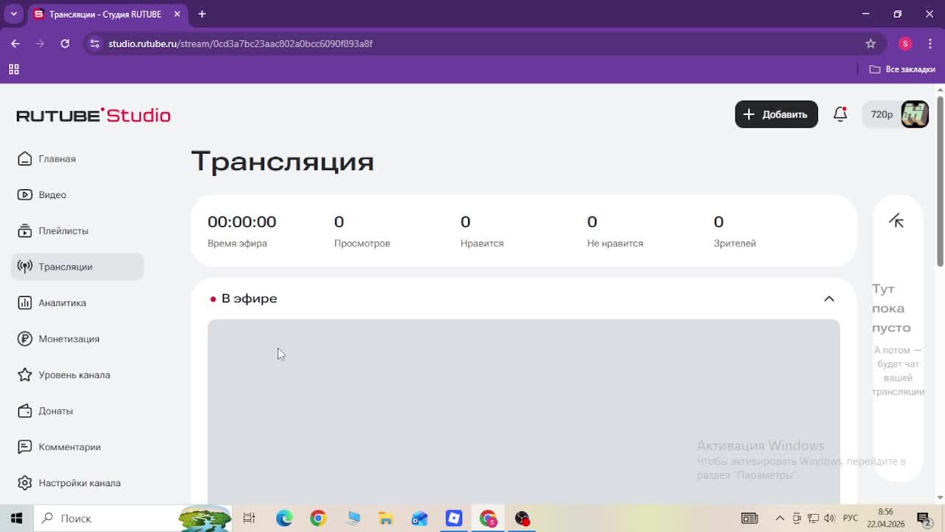
Task: Open the Windows notification center
Action: tap(924, 518)
